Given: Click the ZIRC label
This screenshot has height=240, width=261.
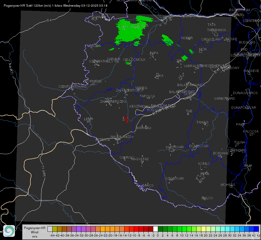Looking at the screenshot, I should coord(180,61).
